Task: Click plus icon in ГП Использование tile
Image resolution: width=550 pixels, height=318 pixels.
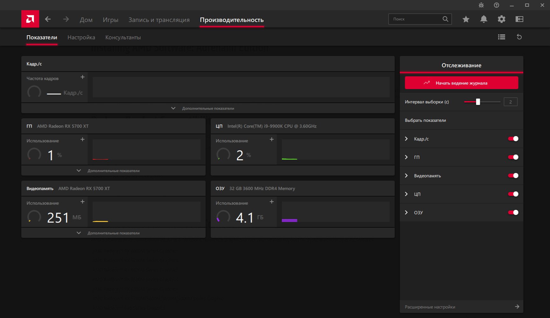Action: [82, 139]
